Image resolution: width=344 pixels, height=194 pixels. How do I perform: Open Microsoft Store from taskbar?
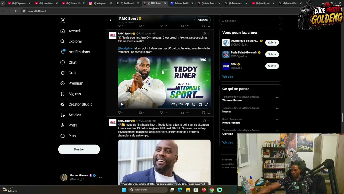(x=196, y=190)
